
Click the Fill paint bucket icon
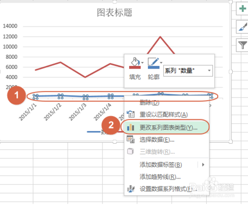point(135,61)
